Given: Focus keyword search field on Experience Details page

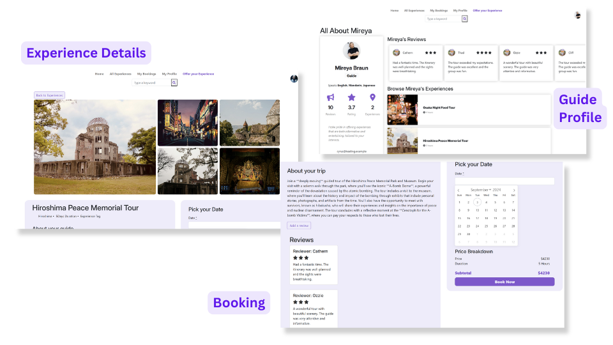Looking at the screenshot, I should (x=152, y=82).
